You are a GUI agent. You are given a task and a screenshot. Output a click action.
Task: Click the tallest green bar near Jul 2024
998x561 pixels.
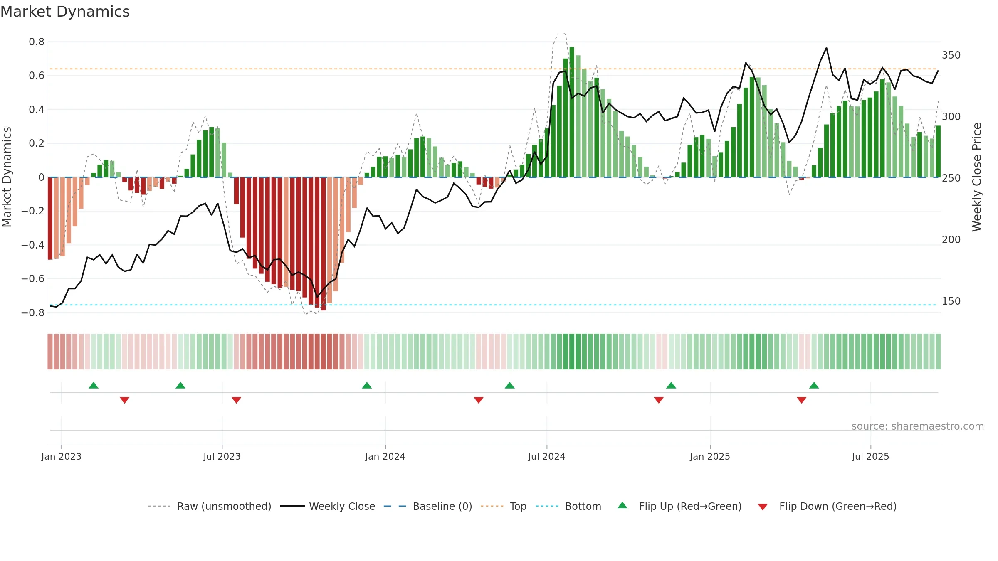(572, 112)
